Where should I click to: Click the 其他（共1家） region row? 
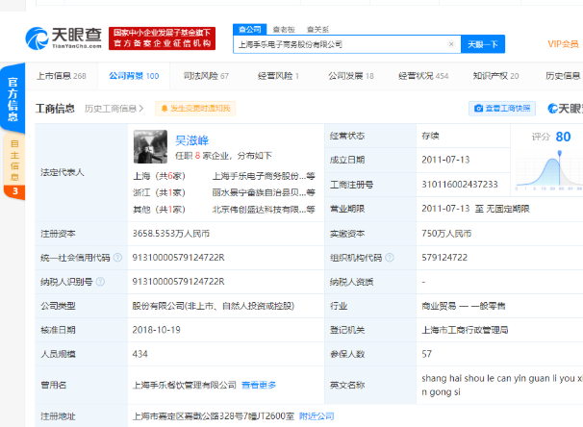tap(159, 210)
